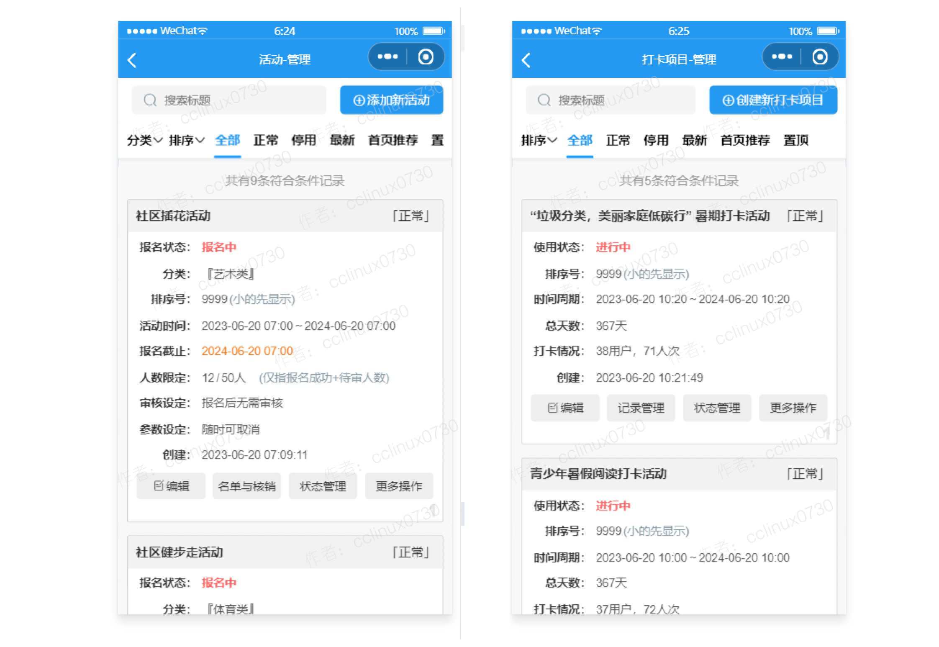Viewport: 939px width, 647px height.
Task: Select the 置顶 tab in 打卡项目-管理
Action: (796, 140)
